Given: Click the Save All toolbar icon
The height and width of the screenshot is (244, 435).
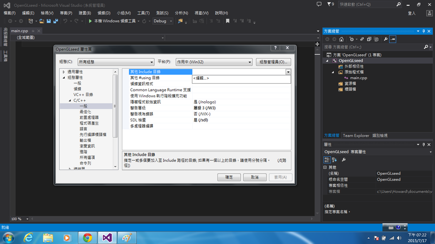Looking at the screenshot, I should pyautogui.click(x=56, y=21).
